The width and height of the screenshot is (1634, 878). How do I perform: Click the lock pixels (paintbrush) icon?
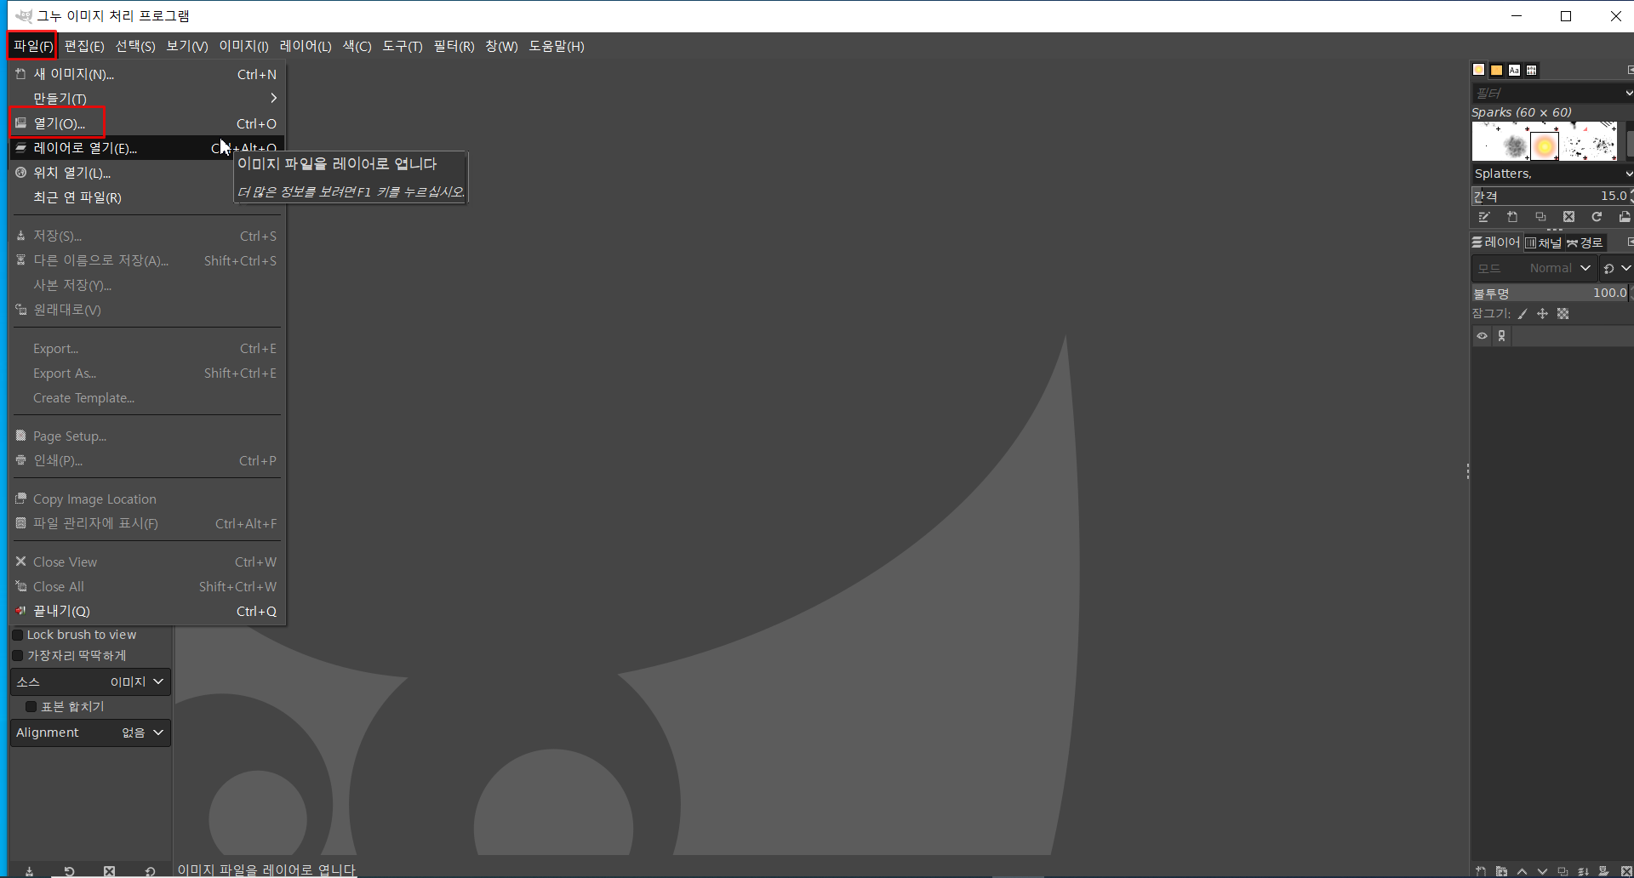click(1523, 314)
